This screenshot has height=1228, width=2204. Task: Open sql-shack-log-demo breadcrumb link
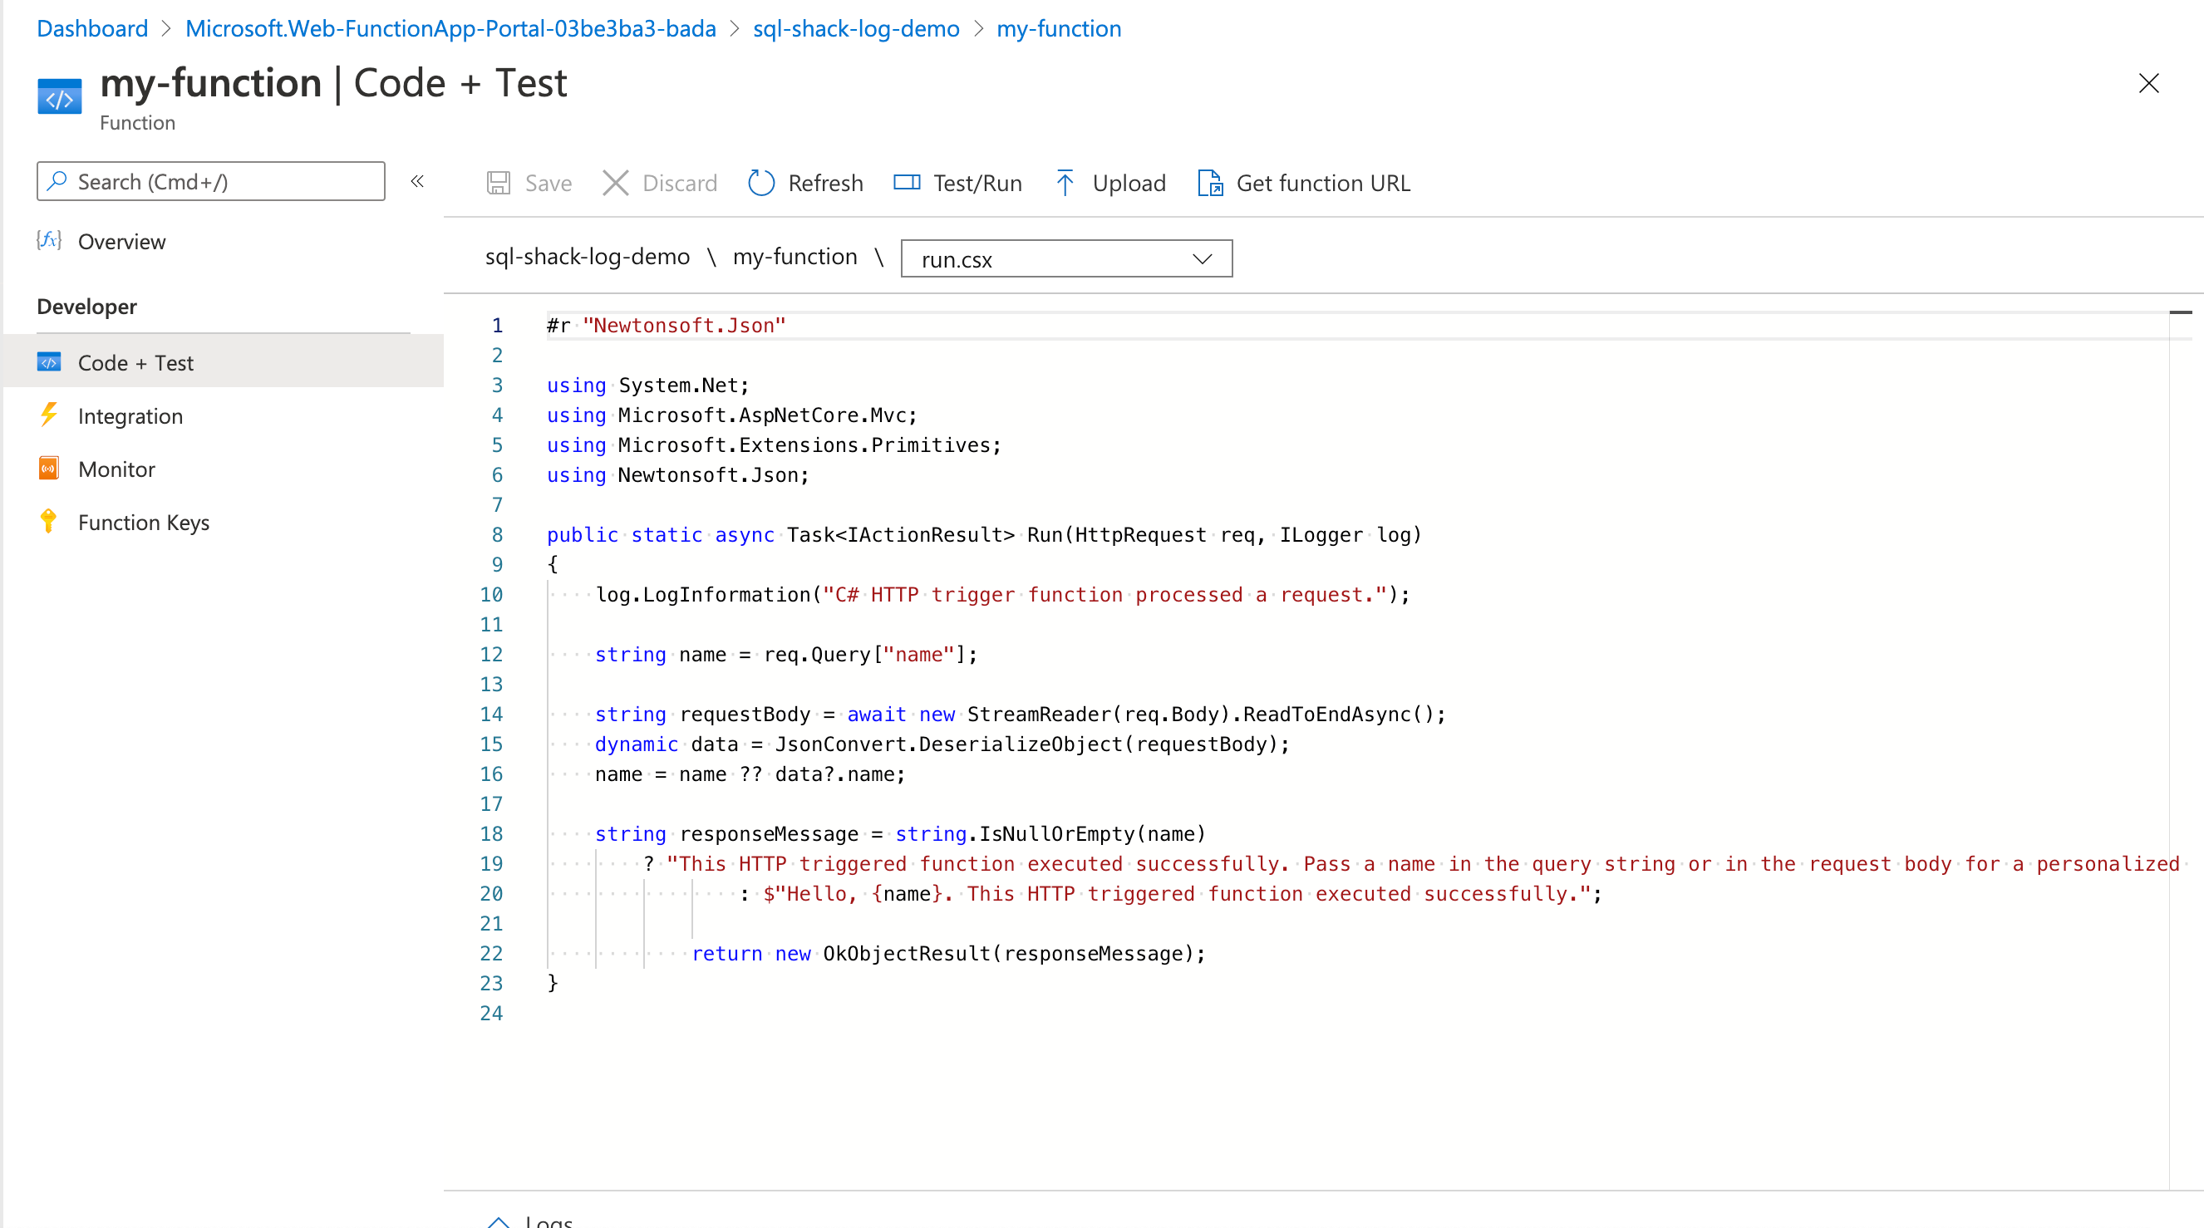click(x=856, y=28)
